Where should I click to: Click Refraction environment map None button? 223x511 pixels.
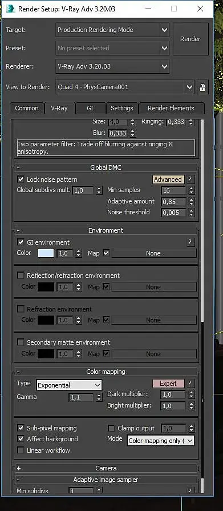153,320
